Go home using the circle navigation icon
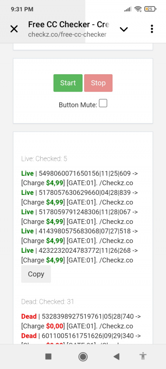The image size is (166, 369). [x=83, y=356]
